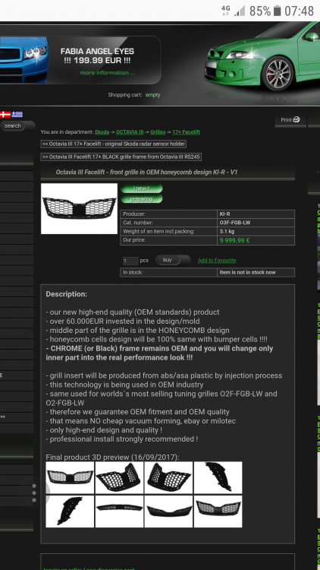Open Grilles breadcrumb link
The image size is (320, 570).
pyautogui.click(x=158, y=132)
